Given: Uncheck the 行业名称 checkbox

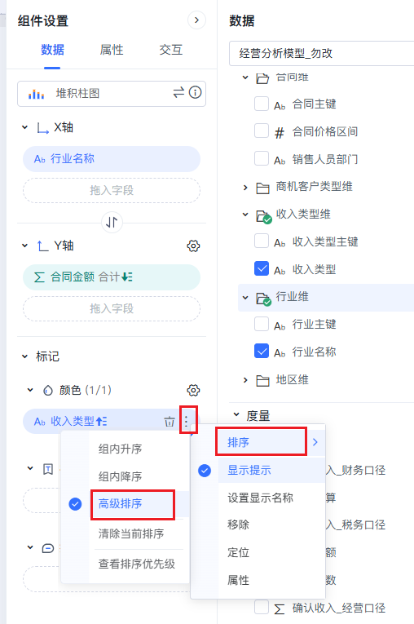Looking at the screenshot, I should (262, 351).
